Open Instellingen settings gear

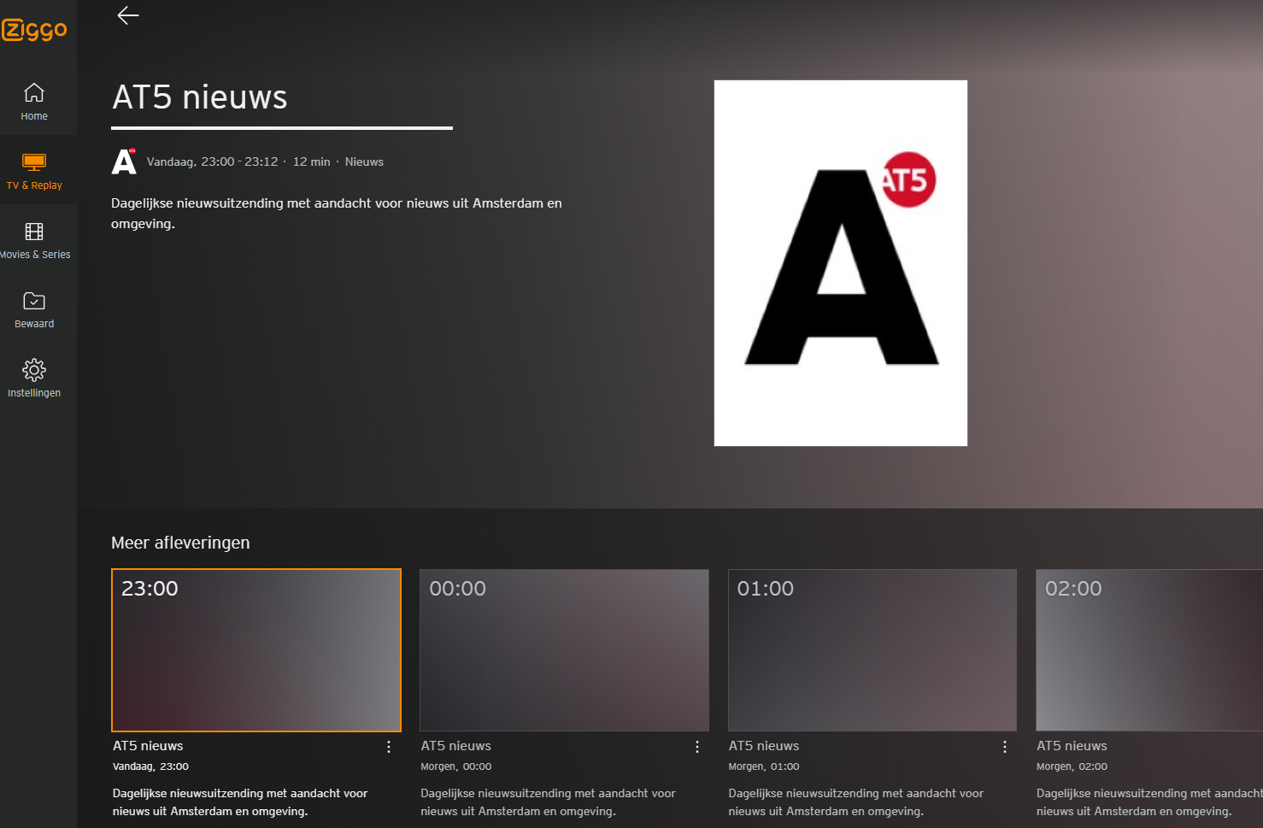point(34,379)
